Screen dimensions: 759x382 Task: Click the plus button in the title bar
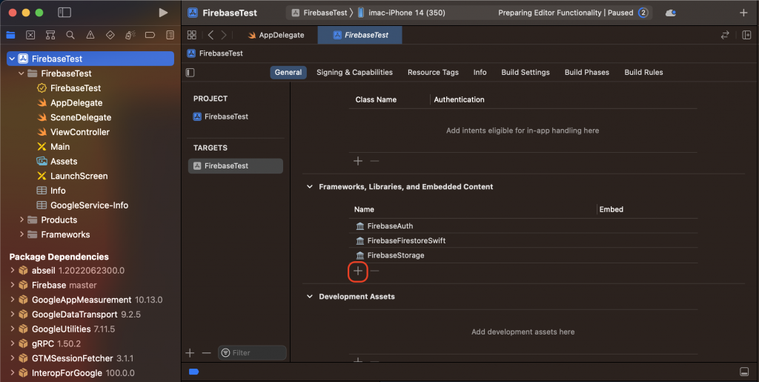click(743, 13)
